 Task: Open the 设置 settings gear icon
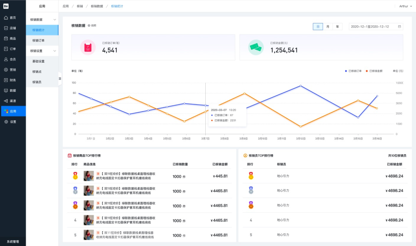pos(6,122)
